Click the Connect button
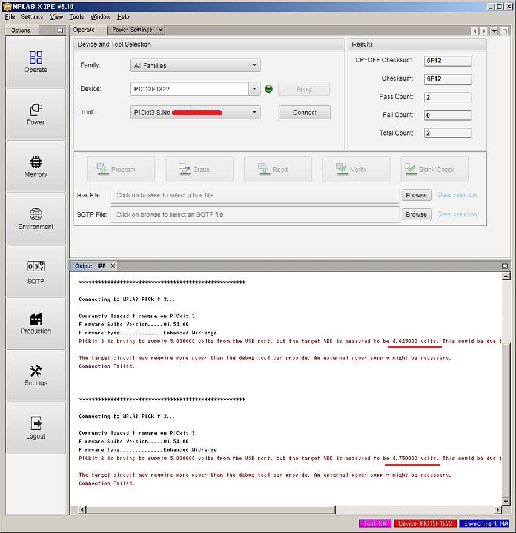The width and height of the screenshot is (516, 533). click(x=305, y=113)
